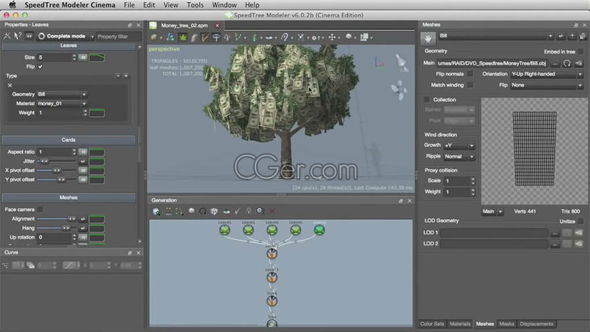The image size is (590, 332).
Task: Click browse button next to LOD 1
Action: point(554,233)
